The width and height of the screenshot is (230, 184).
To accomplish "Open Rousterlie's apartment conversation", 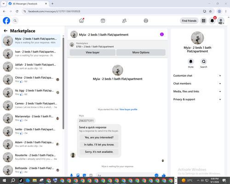I will (x=31, y=157).
